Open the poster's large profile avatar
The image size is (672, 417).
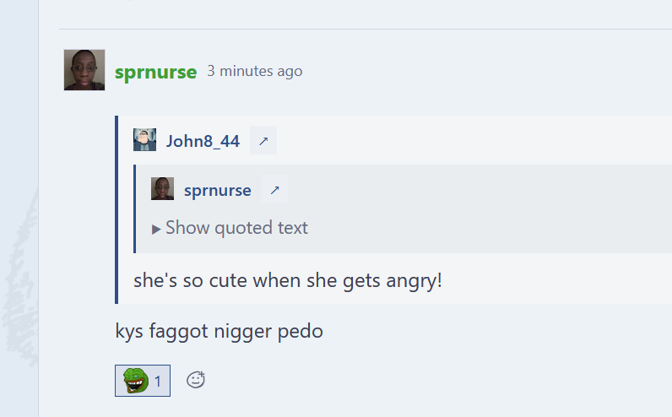tap(84, 70)
